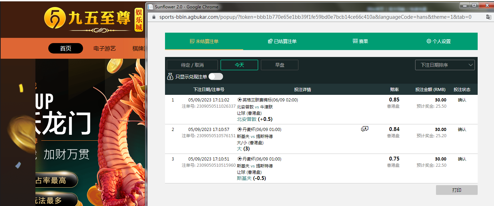
Task: Click the settled bets (已结算注单) icon
Action: 270,41
